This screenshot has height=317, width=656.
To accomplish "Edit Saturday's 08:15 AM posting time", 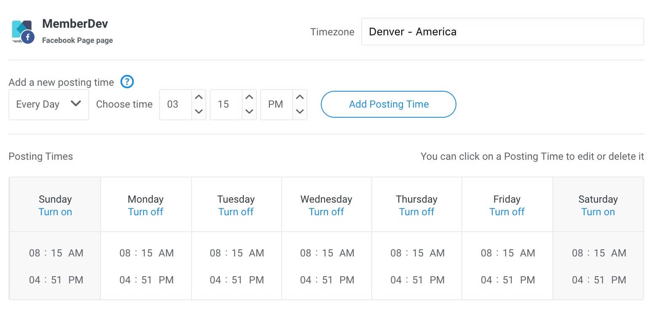I will pos(599,253).
